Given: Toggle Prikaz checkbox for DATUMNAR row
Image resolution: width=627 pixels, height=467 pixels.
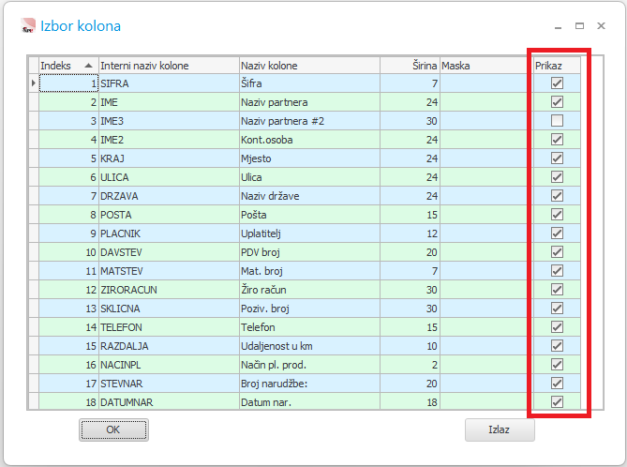Looking at the screenshot, I should (x=557, y=401).
